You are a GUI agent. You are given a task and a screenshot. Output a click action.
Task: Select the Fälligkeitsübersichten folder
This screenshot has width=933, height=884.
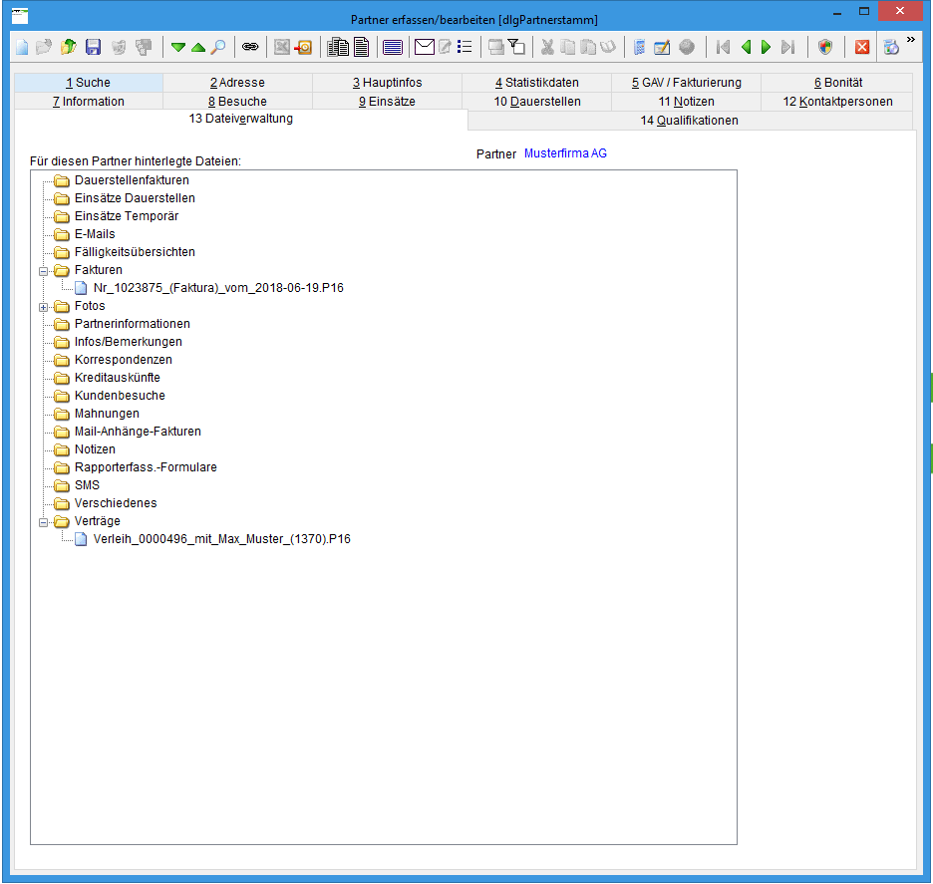click(135, 251)
